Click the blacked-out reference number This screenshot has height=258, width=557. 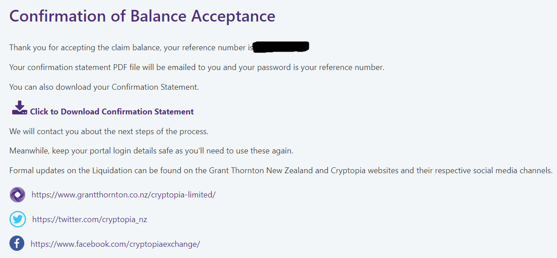click(x=281, y=47)
